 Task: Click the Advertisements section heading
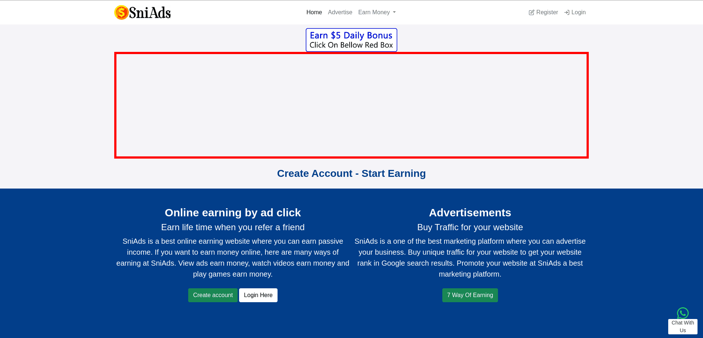pyautogui.click(x=470, y=212)
